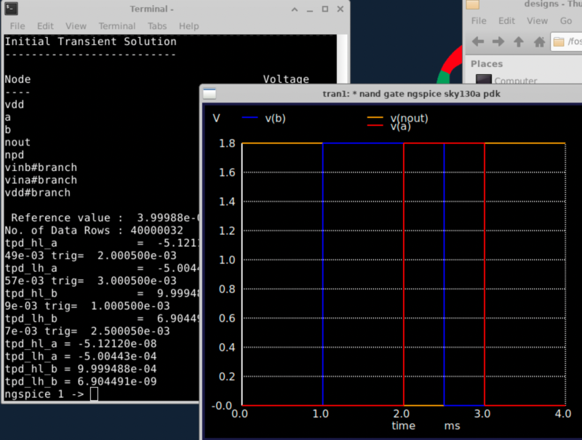The image size is (582, 440).
Task: Open the Go menu in file manager
Action: tap(566, 21)
